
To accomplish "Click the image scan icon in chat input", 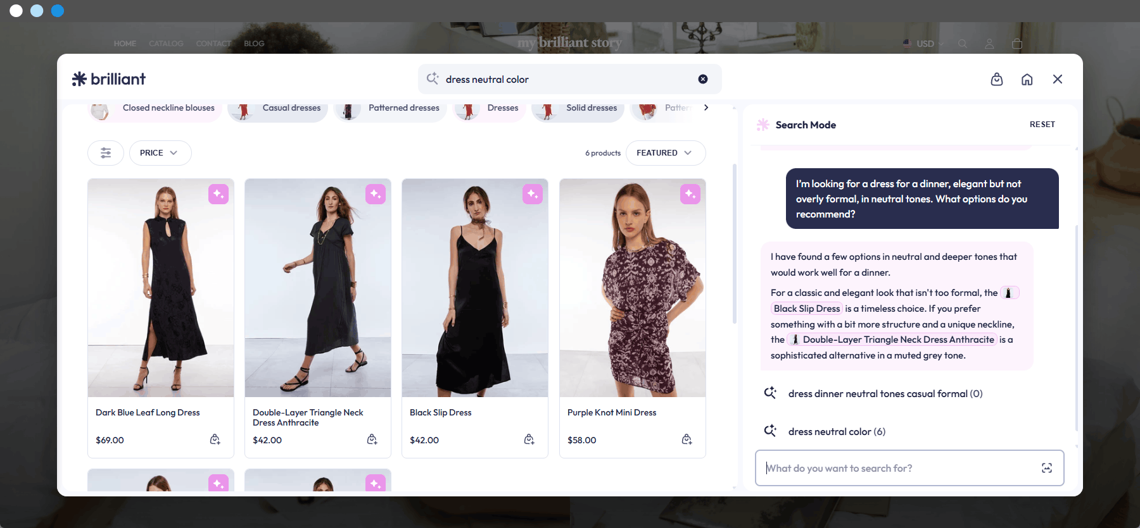I will [x=1047, y=468].
